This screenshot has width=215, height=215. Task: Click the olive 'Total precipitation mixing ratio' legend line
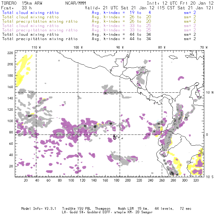(40, 21)
